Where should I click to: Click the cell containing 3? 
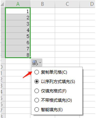click(18, 23)
